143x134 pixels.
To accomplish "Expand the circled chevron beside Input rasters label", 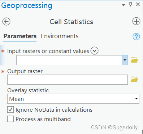I will [x=95, y=51].
